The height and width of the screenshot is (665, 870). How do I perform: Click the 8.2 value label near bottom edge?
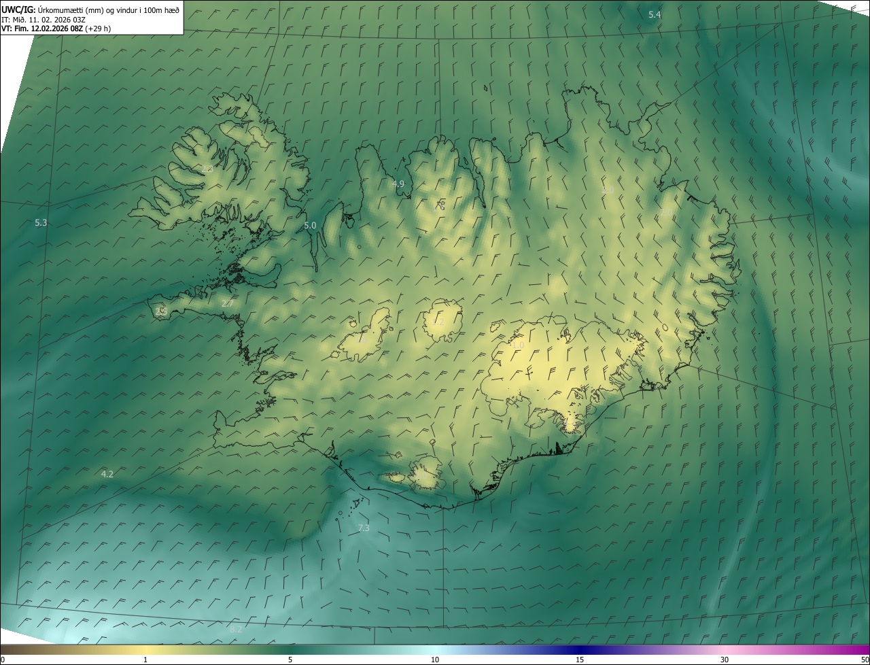(236, 630)
